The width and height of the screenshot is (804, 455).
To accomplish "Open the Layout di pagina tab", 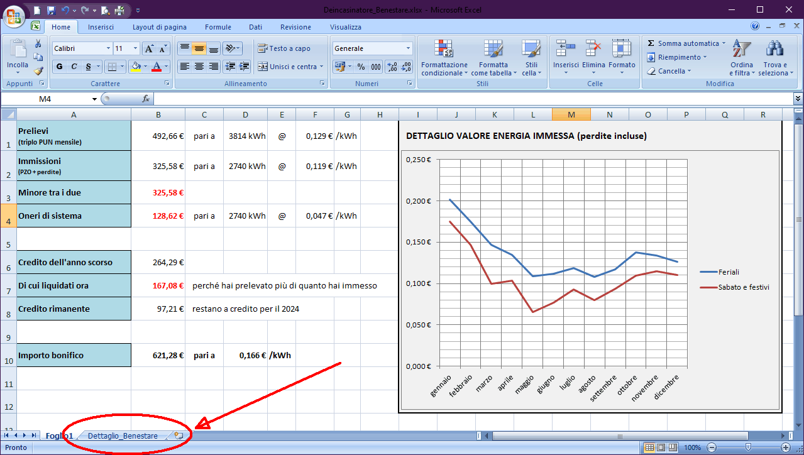I will pyautogui.click(x=160, y=27).
